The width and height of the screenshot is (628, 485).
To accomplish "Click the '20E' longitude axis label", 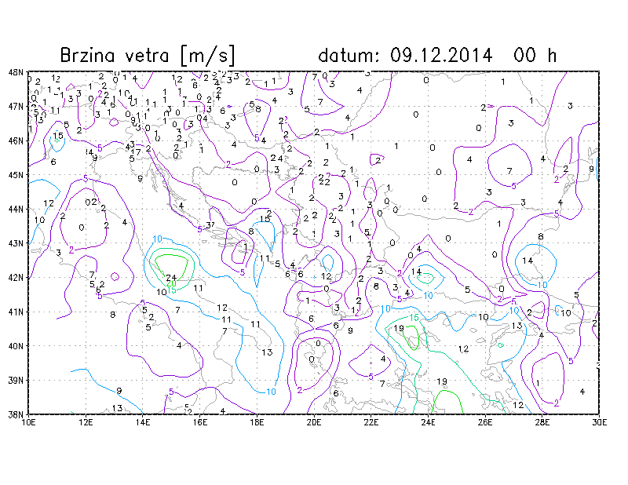I will [x=314, y=422].
